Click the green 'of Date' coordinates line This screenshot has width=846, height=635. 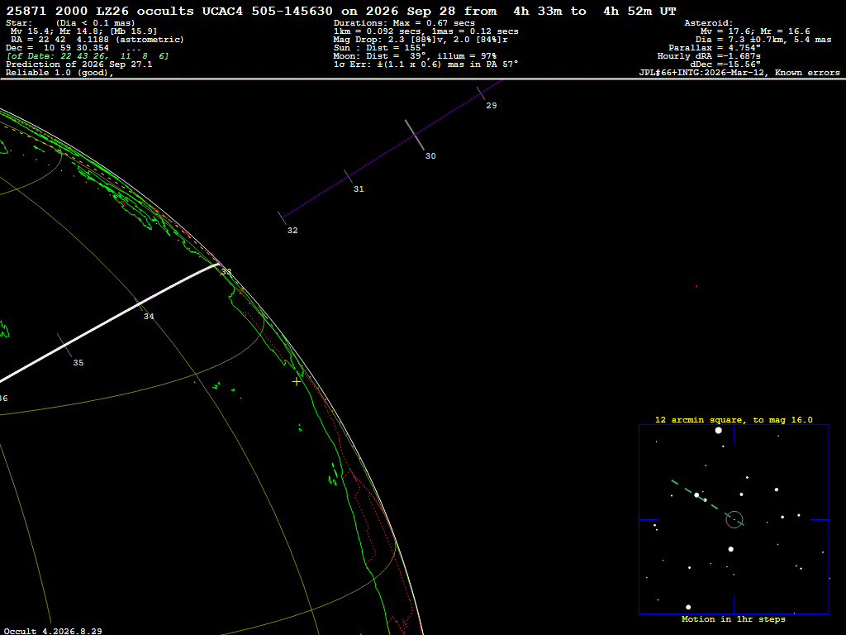[88, 56]
